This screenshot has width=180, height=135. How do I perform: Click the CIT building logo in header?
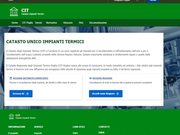click(x=14, y=12)
